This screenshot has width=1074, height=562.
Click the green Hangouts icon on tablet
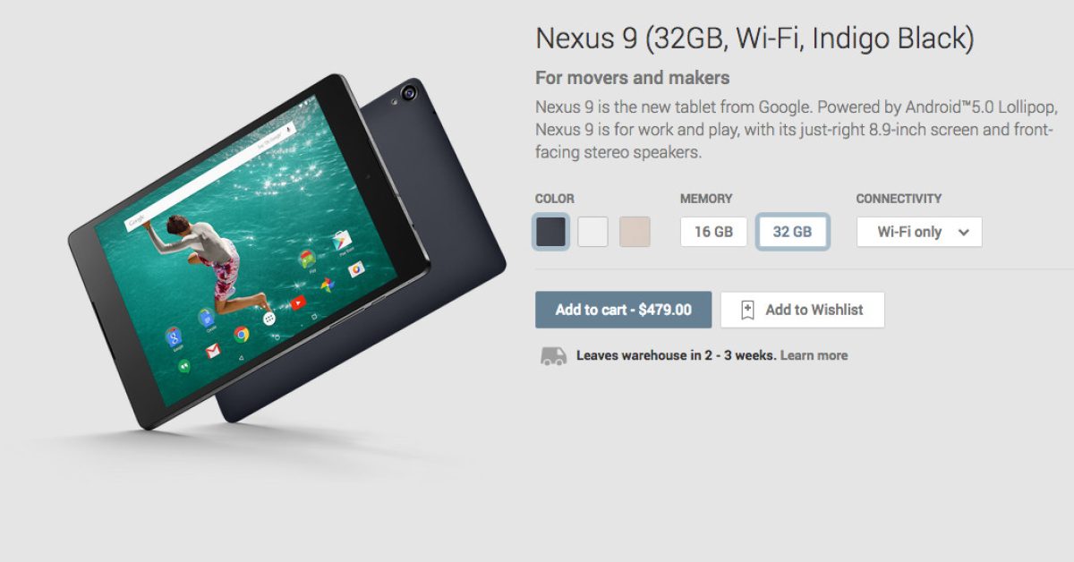click(184, 366)
